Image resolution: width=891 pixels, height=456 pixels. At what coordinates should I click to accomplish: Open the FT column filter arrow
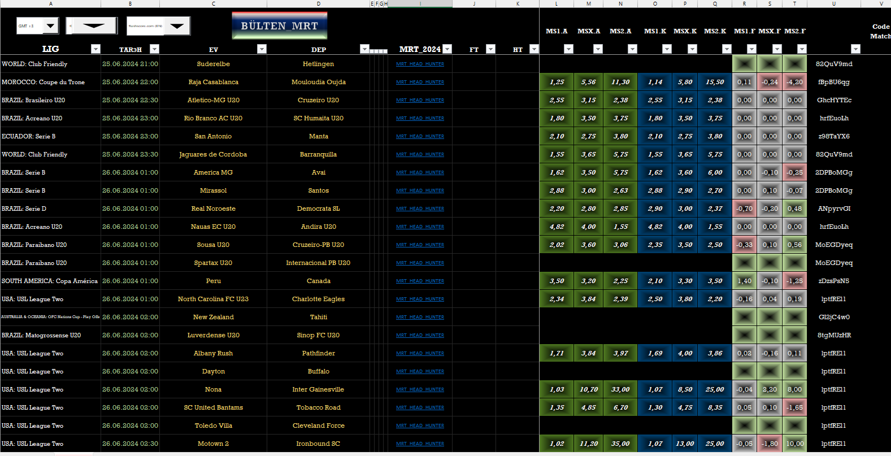coord(490,49)
